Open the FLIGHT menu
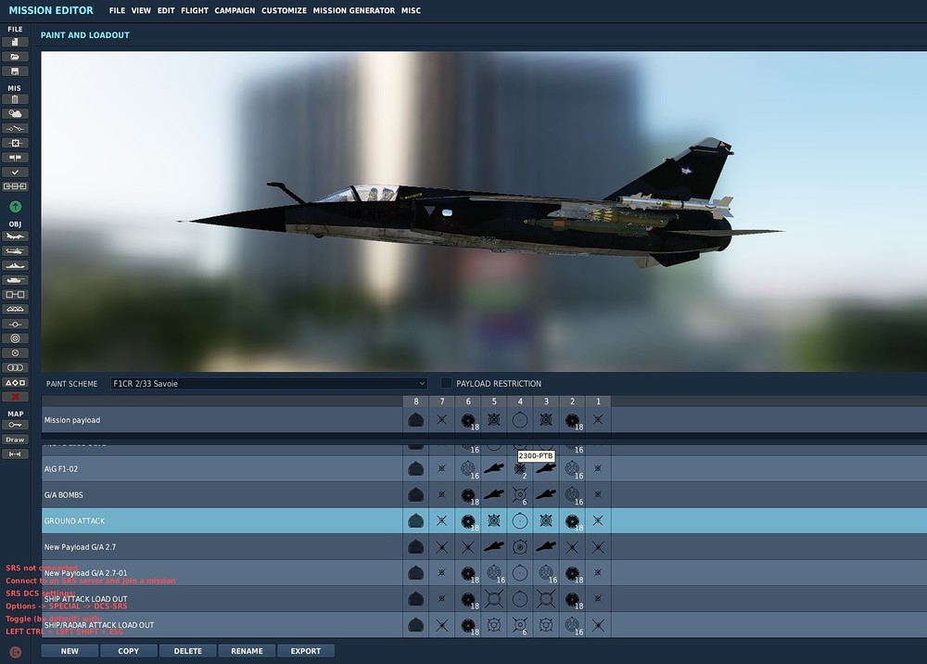This screenshot has width=927, height=664. pos(195,10)
